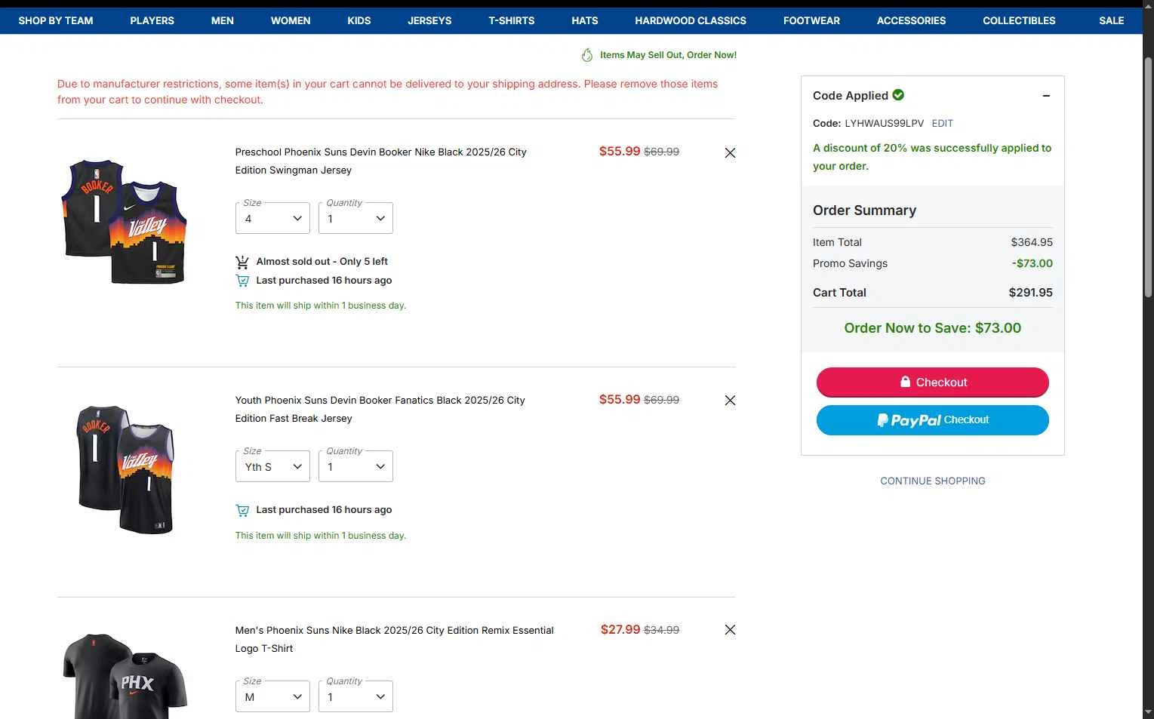
Task: Remove the Men's Remix Essential Logo T-Shirt
Action: click(730, 630)
